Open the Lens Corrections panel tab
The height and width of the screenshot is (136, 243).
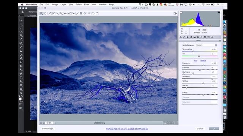tap(198, 37)
